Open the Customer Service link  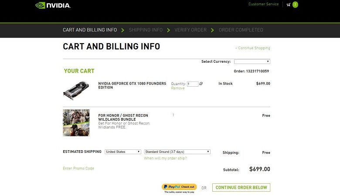(x=263, y=4)
